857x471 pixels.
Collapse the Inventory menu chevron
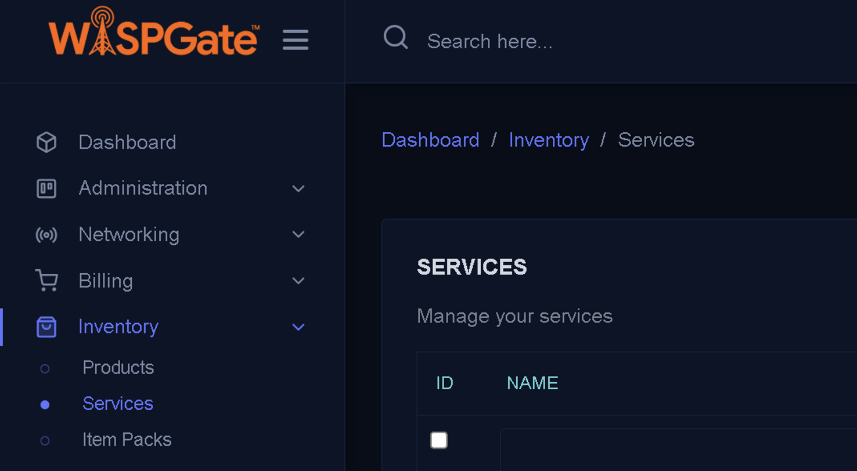(298, 327)
